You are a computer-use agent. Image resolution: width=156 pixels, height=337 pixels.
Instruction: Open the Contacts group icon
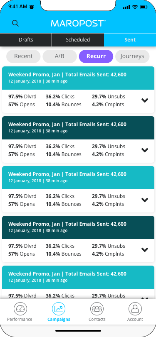(x=97, y=309)
